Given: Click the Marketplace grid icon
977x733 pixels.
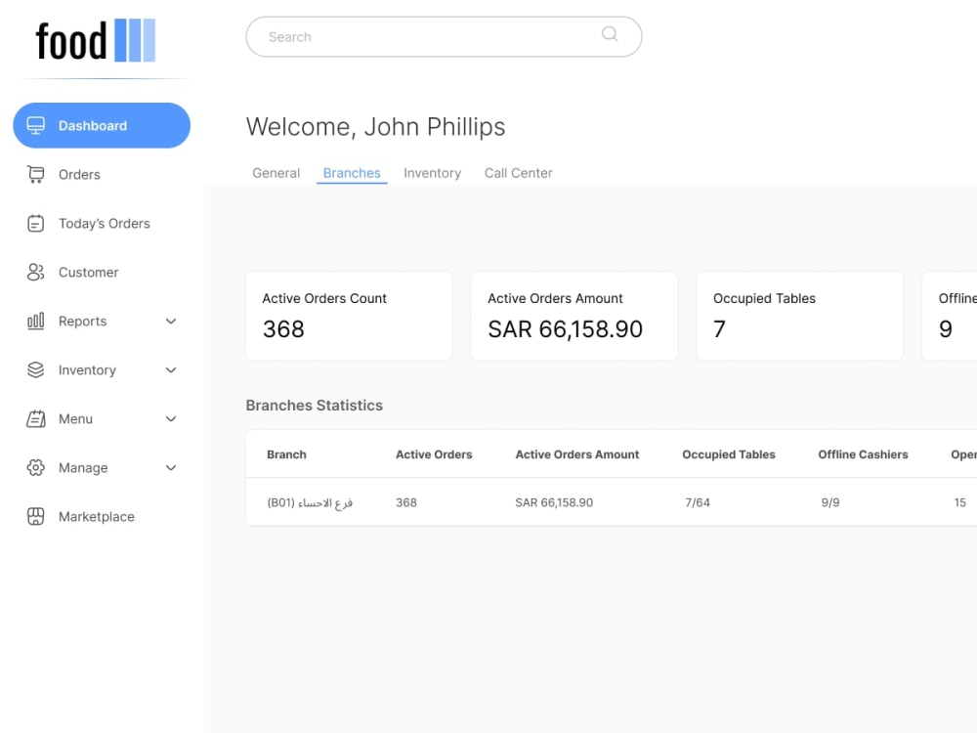Looking at the screenshot, I should (36, 516).
